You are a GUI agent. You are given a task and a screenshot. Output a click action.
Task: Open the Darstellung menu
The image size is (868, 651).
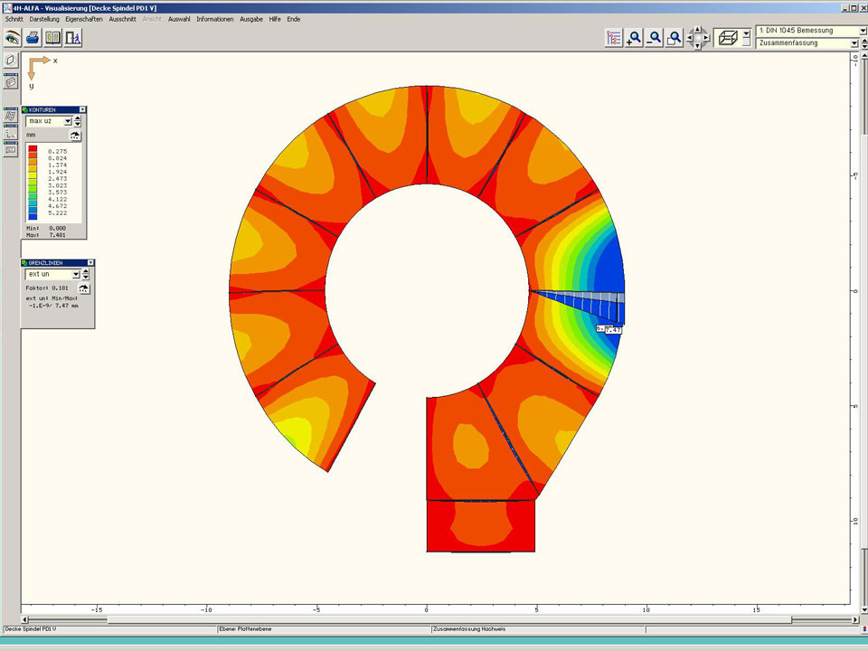44,19
